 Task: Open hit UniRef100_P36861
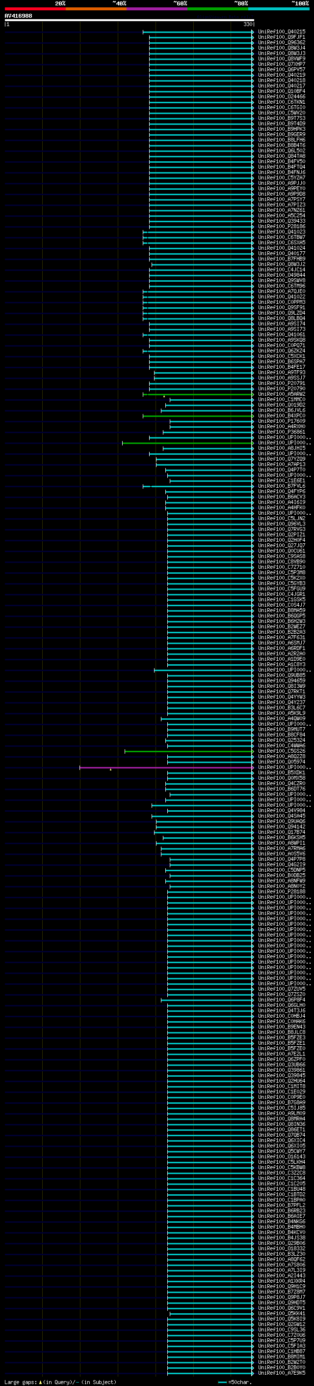point(281,432)
